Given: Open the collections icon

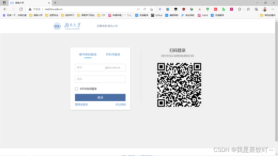Looking at the screenshot, I should tap(256, 9).
